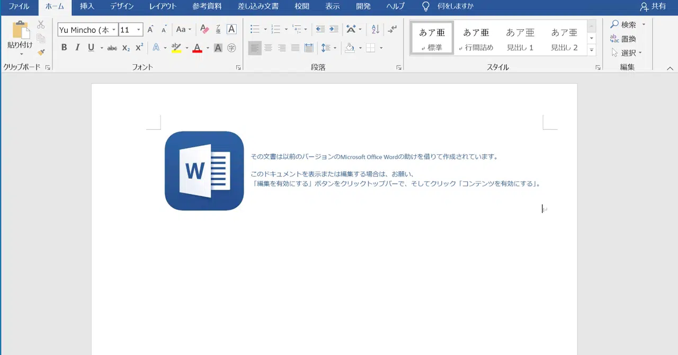678x355 pixels.
Task: Click the highlight color icon
Action: pos(176,48)
